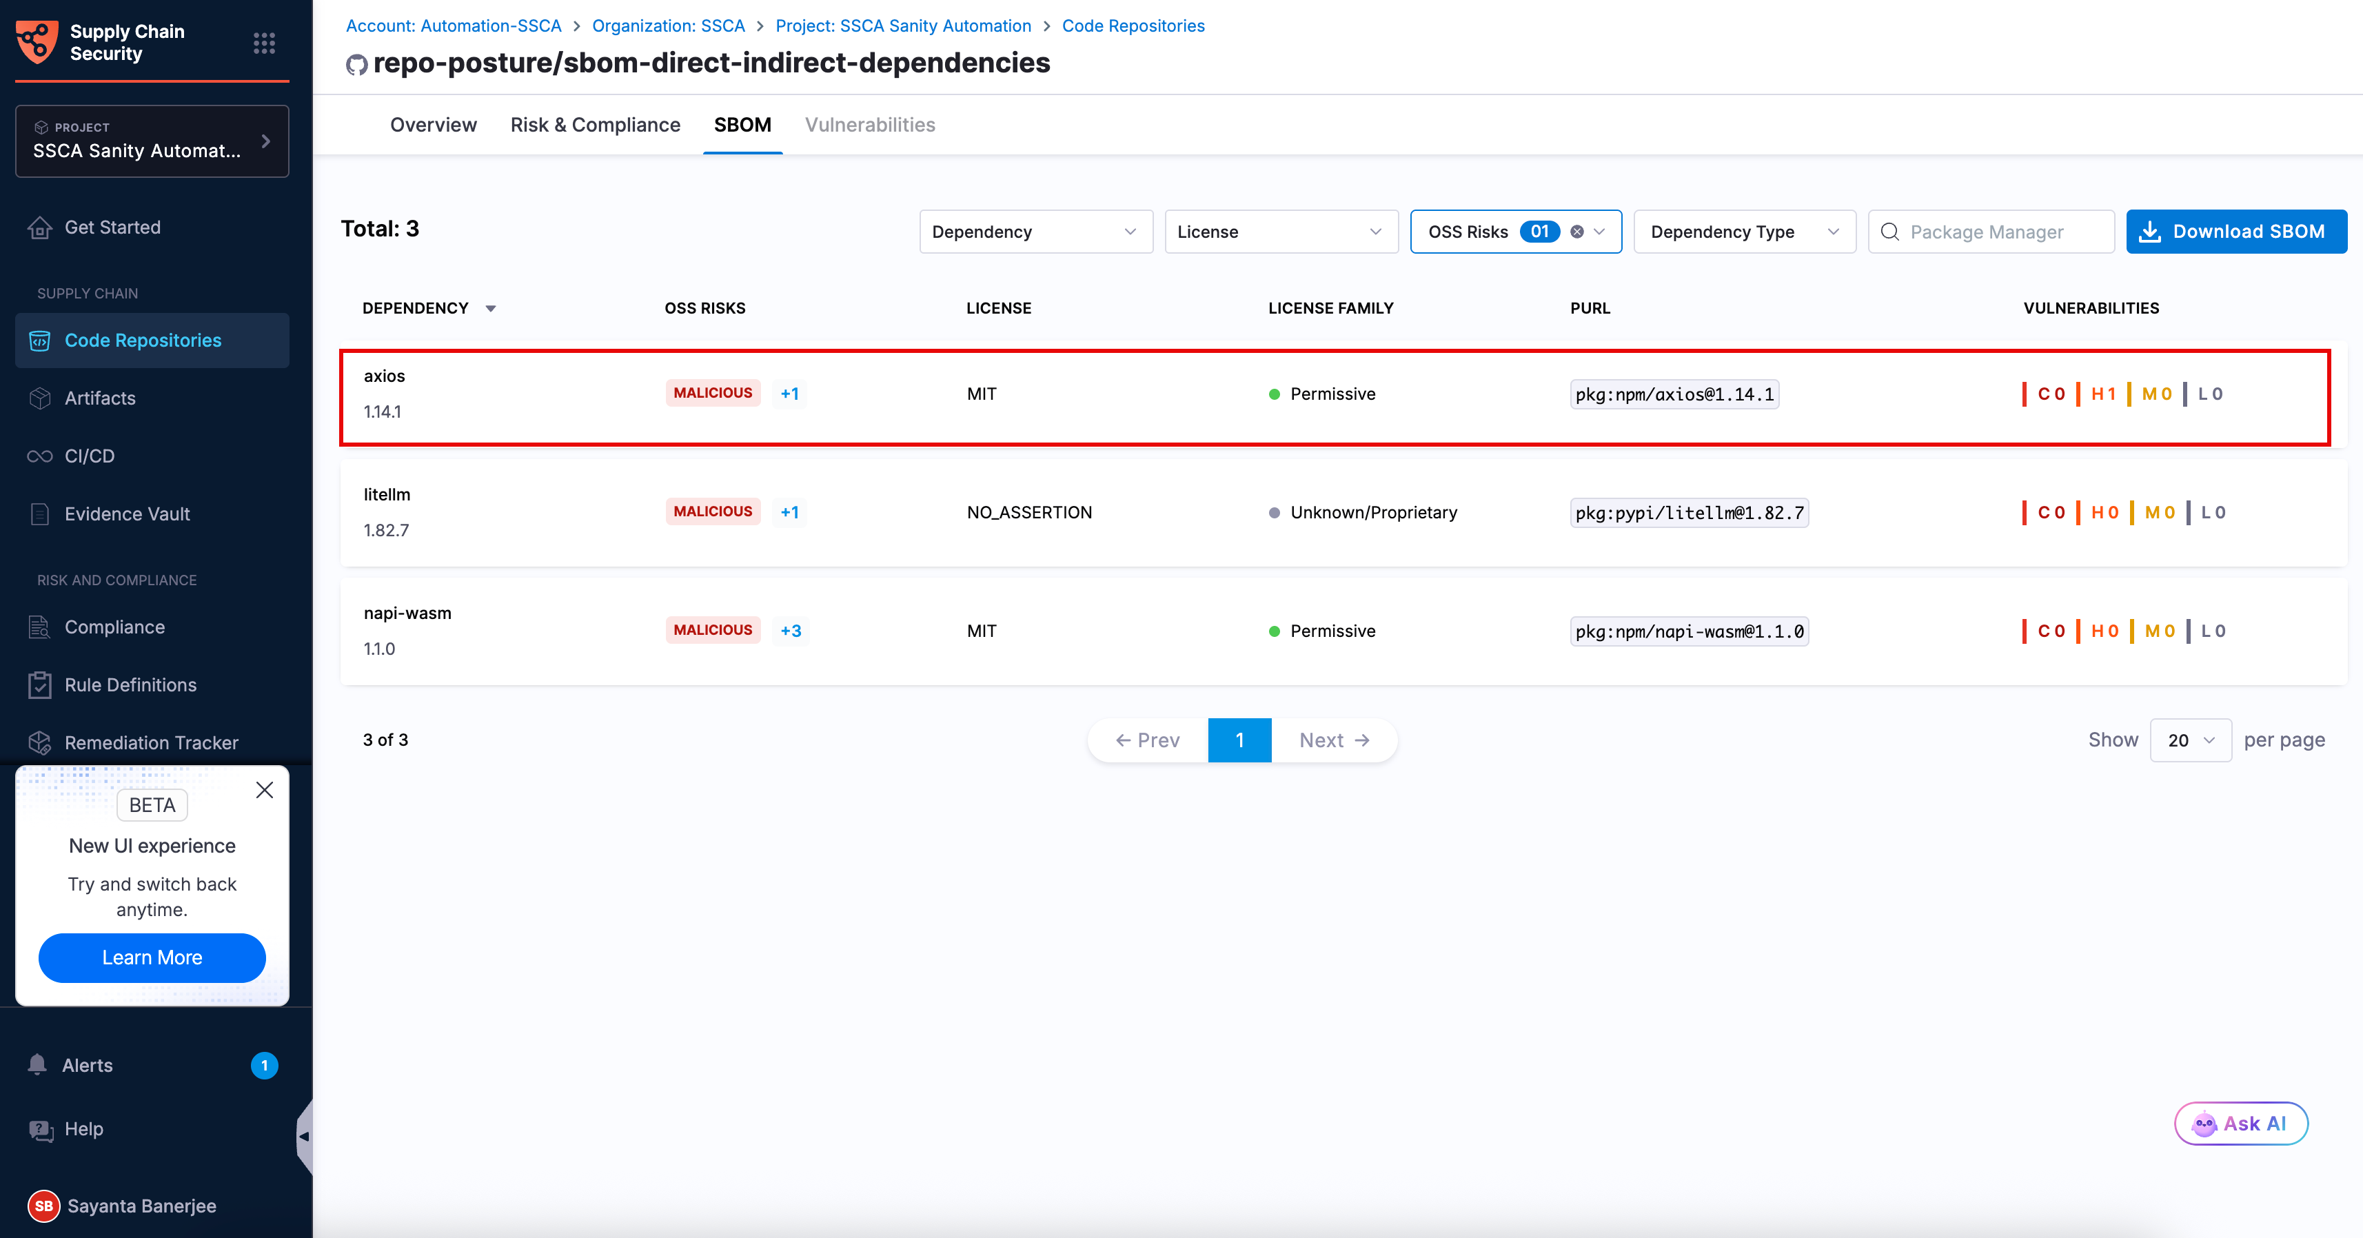Expand the Dependency filter dropdown
Viewport: 2363px width, 1238px height.
[1035, 232]
